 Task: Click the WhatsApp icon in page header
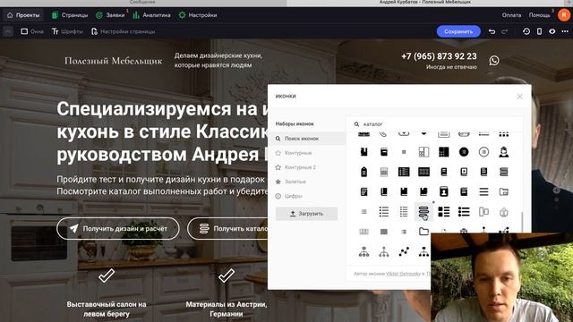(494, 60)
